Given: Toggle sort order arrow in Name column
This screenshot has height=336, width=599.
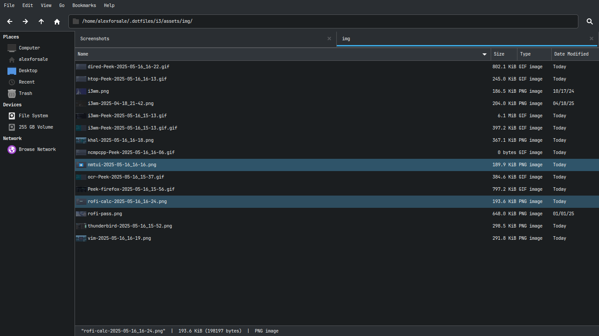Looking at the screenshot, I should coord(485,54).
